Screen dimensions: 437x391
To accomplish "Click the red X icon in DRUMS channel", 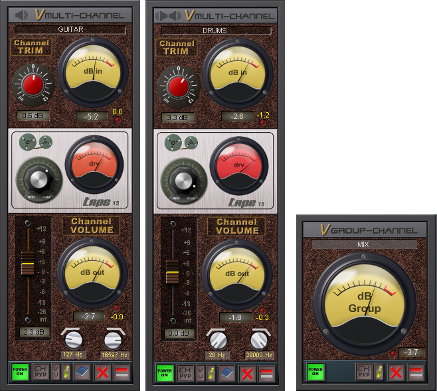I will [x=246, y=372].
